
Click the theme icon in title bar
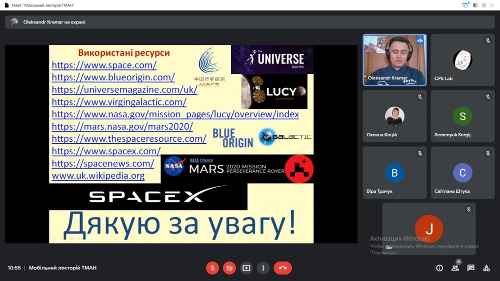coord(475,5)
